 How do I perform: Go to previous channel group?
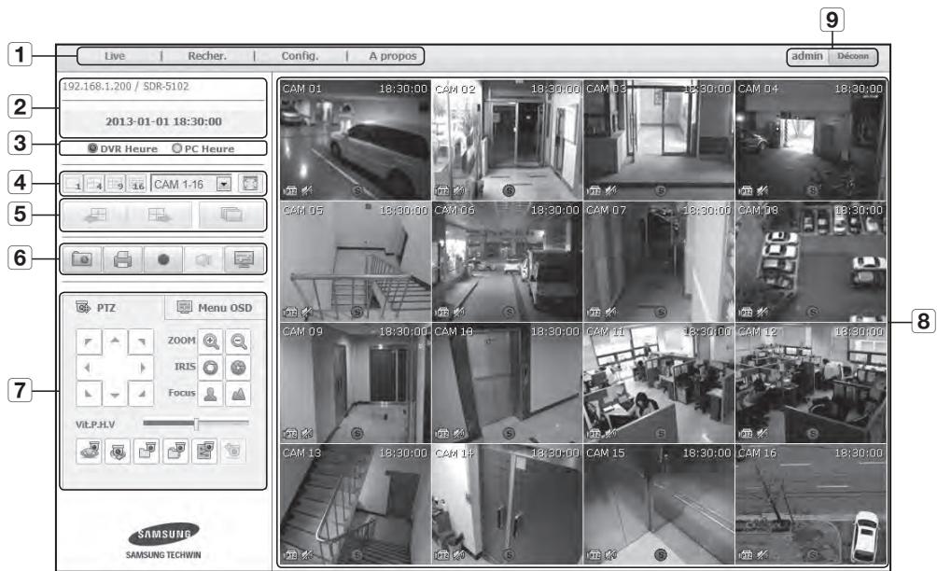tap(95, 215)
